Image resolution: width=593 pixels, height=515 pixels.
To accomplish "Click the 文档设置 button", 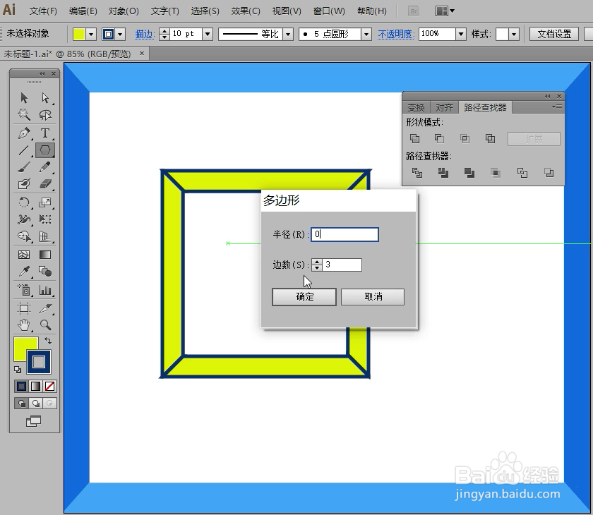I will (553, 33).
